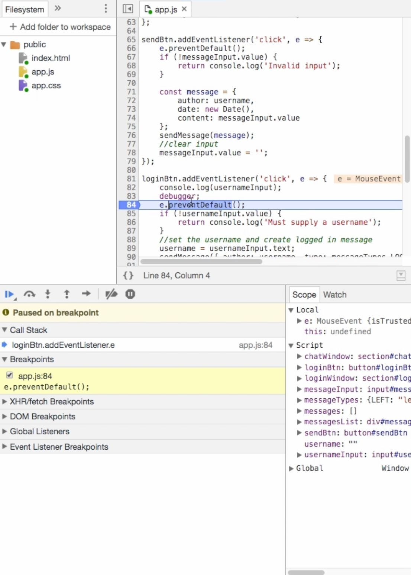The image size is (411, 575).
Task: Toggle pause on exceptions
Action: click(130, 294)
